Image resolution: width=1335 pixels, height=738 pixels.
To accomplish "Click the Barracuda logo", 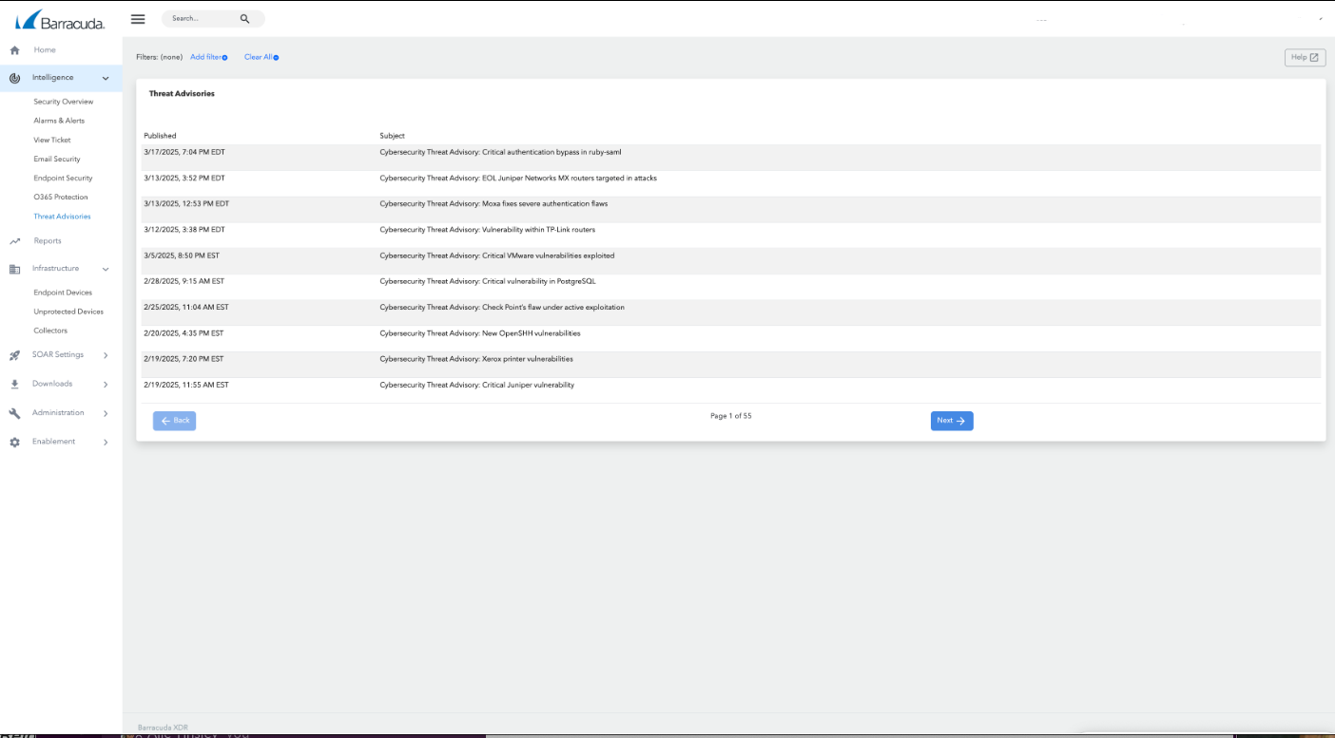I will tap(60, 20).
